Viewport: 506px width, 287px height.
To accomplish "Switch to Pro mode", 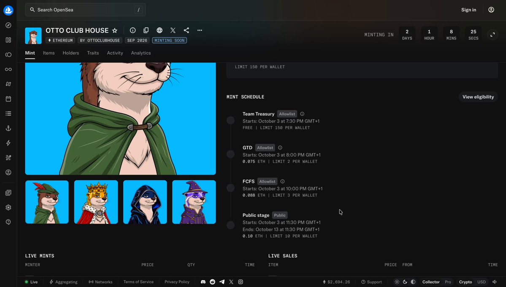I will coord(448,282).
